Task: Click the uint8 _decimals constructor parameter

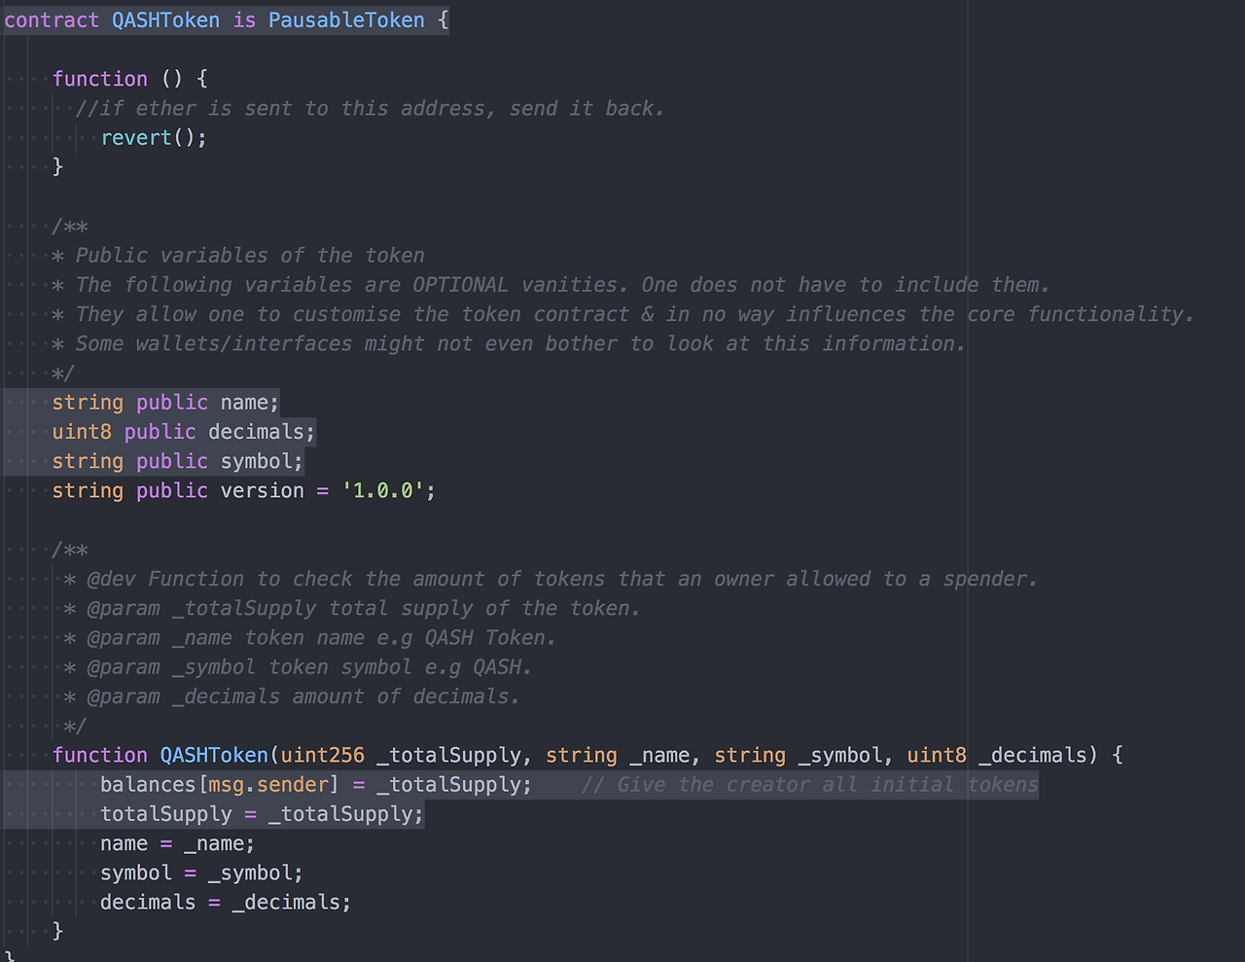Action: (x=997, y=755)
